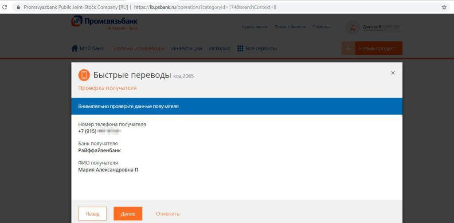The image size is (454, 223).
Task: Click the Отменить link
Action: pyautogui.click(x=168, y=214)
